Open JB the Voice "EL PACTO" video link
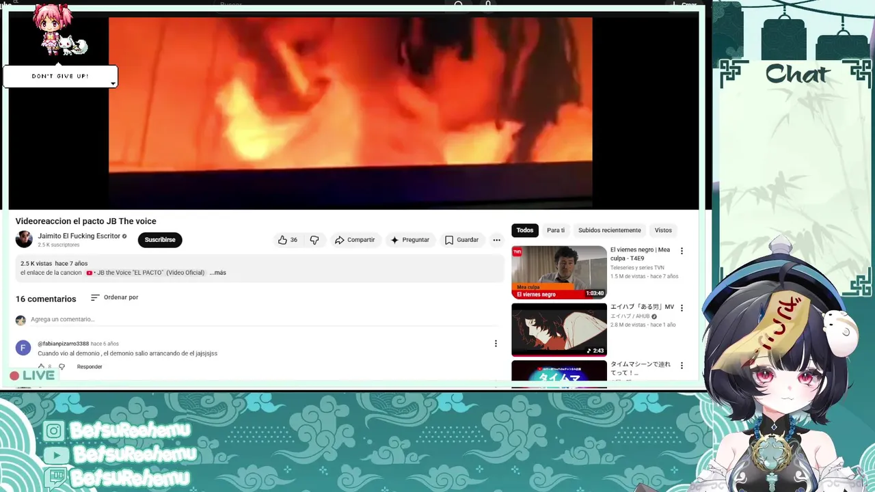Screen dimensions: 875x492 146,273
